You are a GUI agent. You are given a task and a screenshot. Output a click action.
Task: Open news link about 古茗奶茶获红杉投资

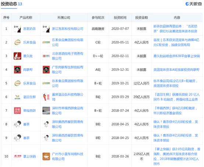click(175, 29)
